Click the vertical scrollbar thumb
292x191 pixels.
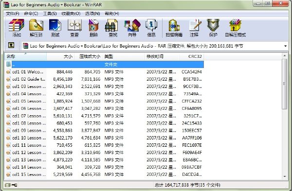[285, 84]
